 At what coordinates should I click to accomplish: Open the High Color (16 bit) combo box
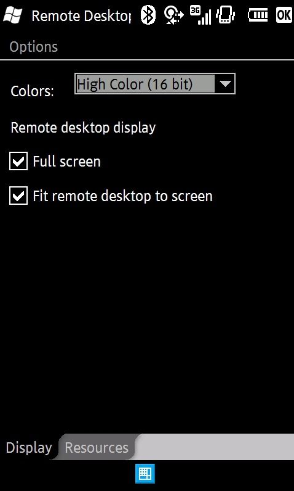click(155, 84)
